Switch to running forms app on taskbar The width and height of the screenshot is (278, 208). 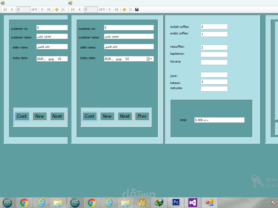[x=210, y=202]
